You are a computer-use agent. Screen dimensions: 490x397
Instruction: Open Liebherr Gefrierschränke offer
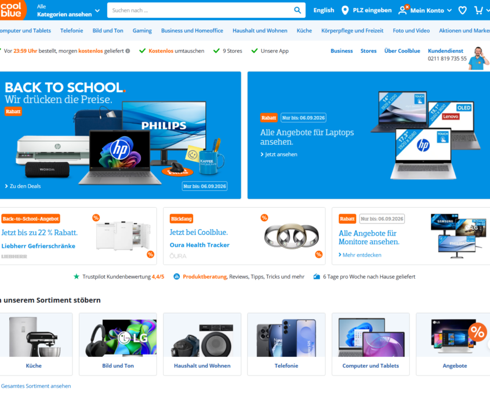click(x=38, y=246)
